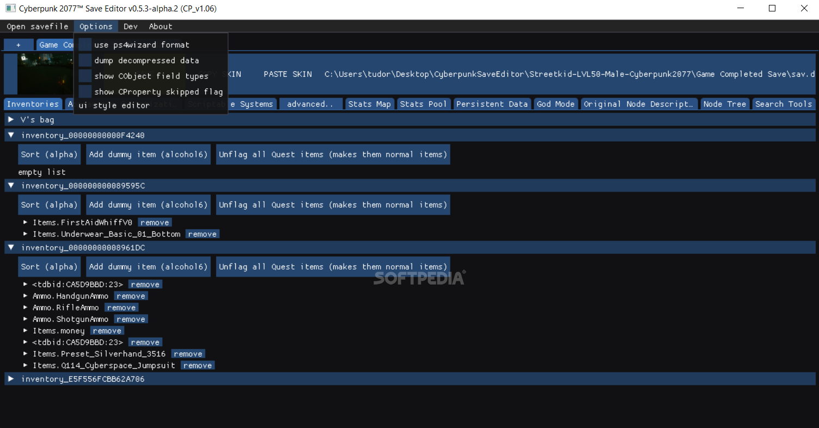The width and height of the screenshot is (819, 428).
Task: Switch to the Stats Map tab
Action: coord(370,104)
